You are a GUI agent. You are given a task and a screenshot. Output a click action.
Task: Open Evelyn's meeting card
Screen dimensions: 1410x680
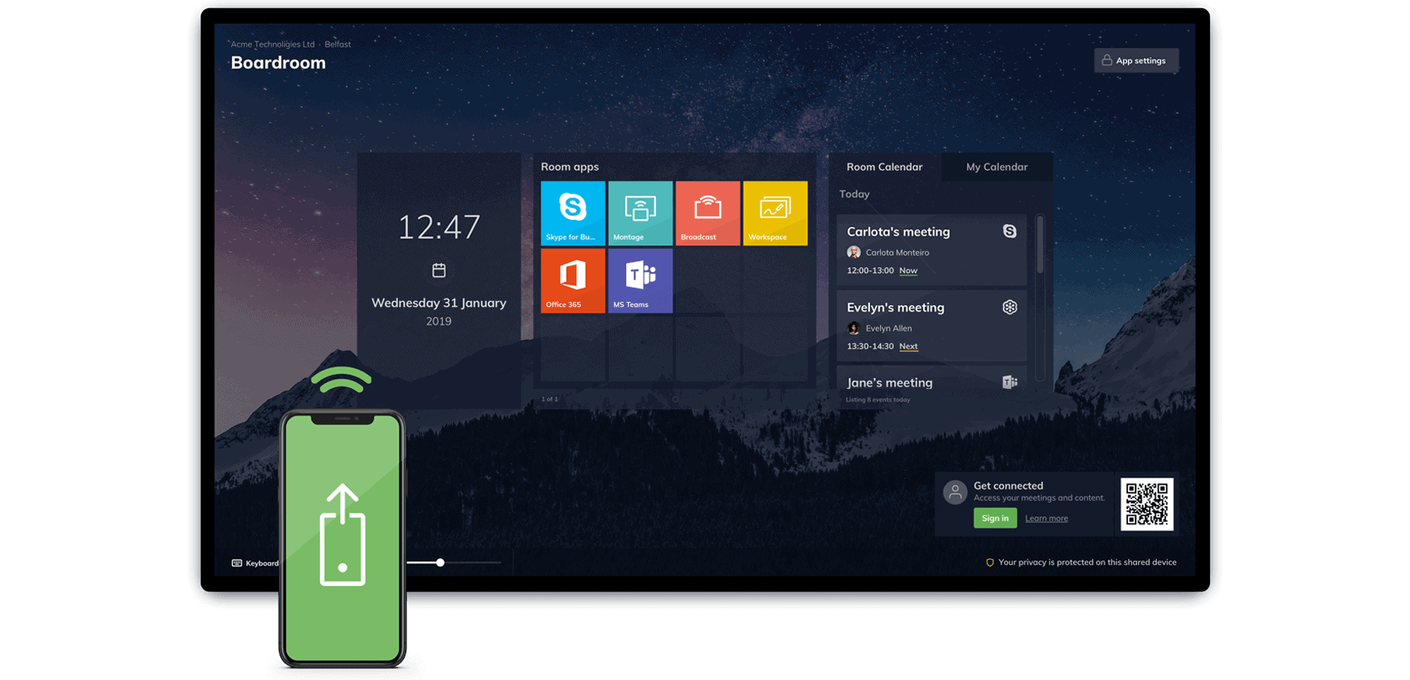click(x=931, y=326)
